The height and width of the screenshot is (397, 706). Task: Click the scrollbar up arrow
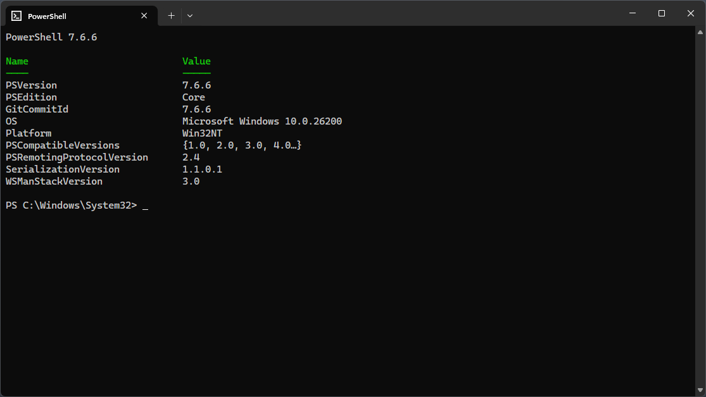click(x=700, y=32)
